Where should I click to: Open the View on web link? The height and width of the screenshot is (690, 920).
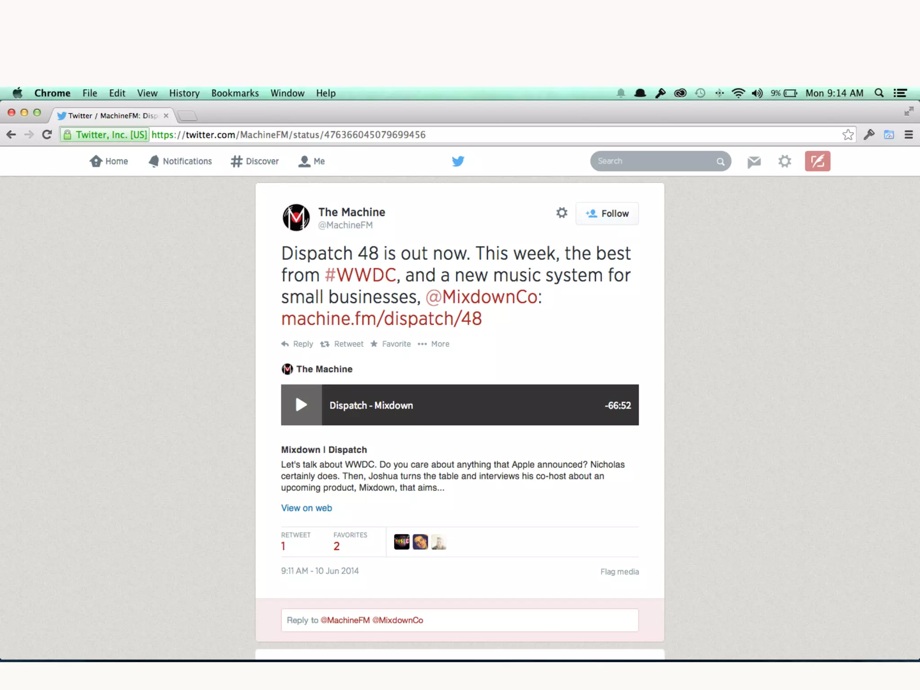click(x=306, y=508)
